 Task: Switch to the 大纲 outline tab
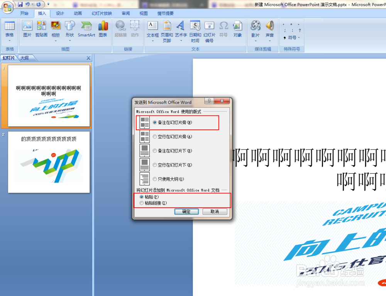coord(25,58)
